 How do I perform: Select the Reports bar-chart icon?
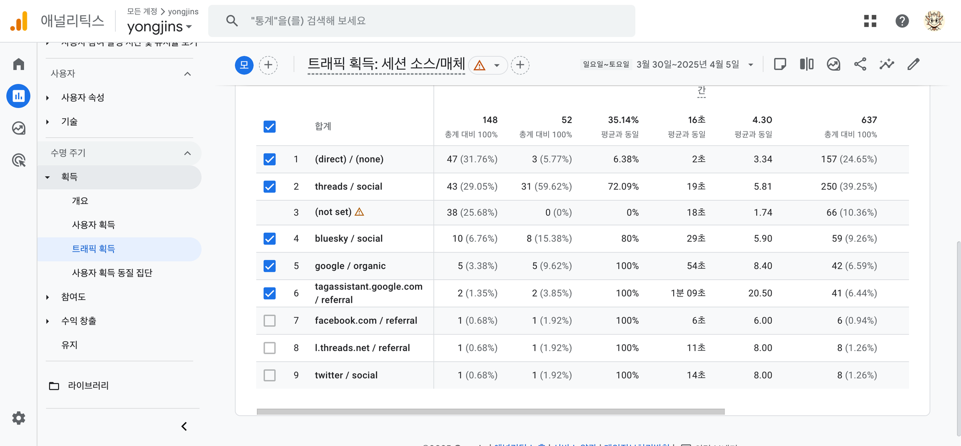(18, 96)
